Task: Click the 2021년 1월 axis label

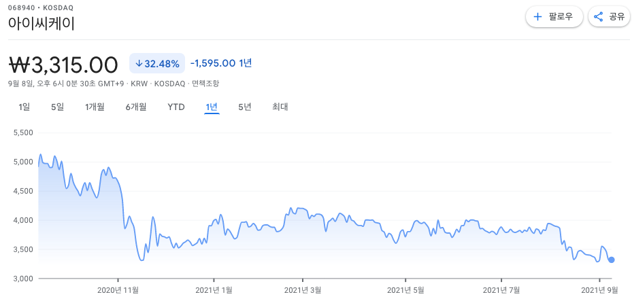Action: point(214,289)
